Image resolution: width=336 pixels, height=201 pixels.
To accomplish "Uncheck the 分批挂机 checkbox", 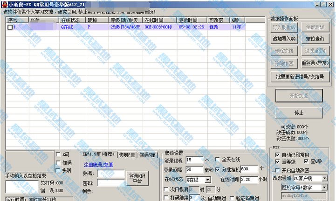I will pos(218,169).
